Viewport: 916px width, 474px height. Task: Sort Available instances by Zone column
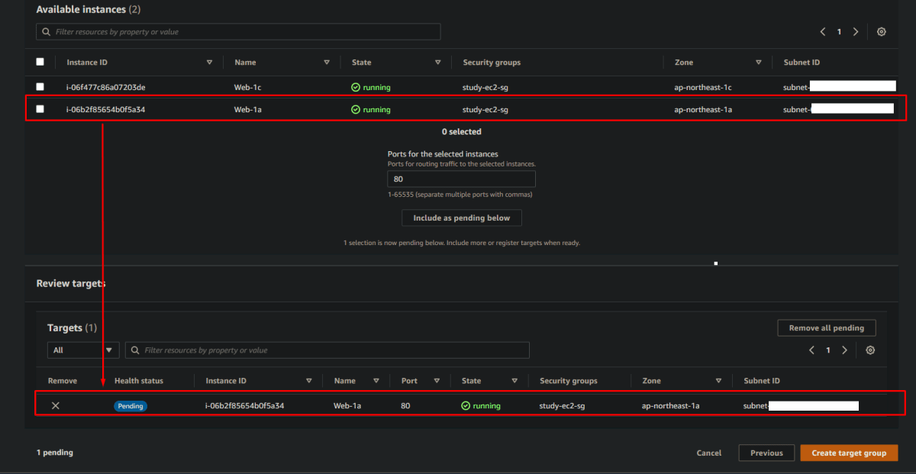(759, 63)
